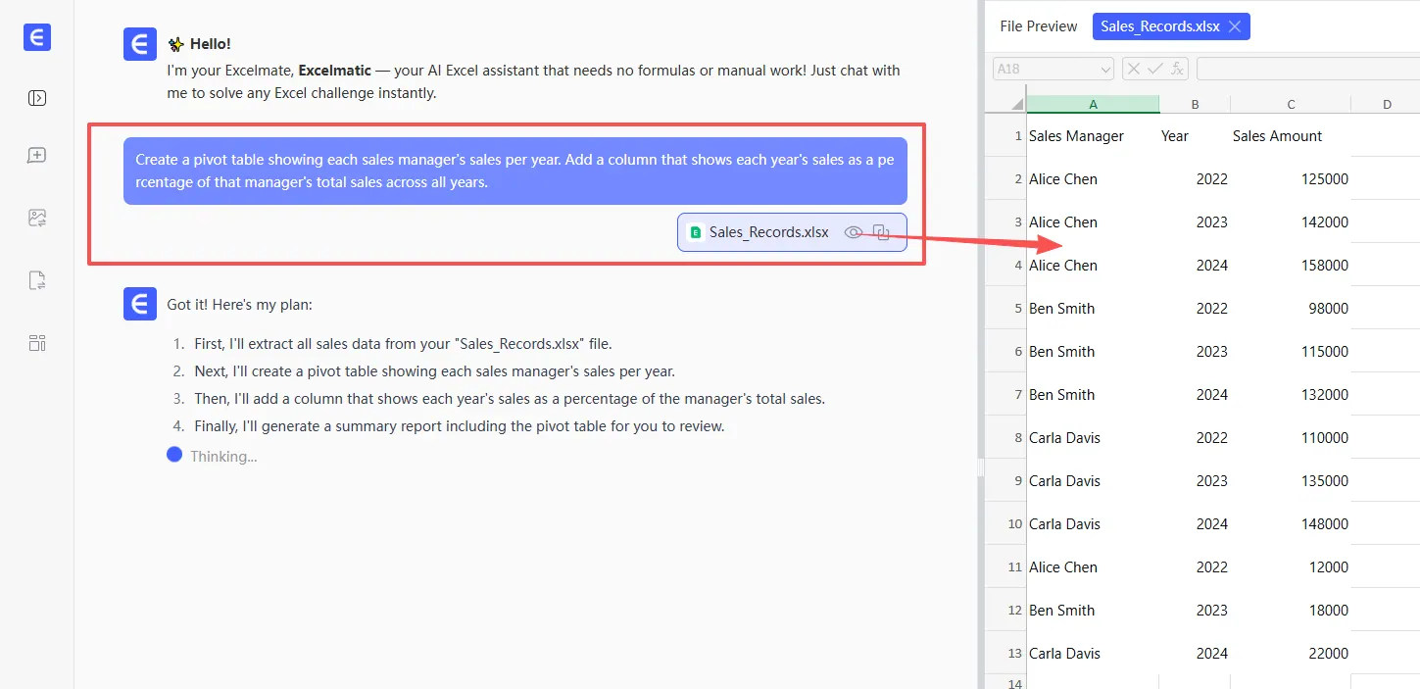
Task: Open the image conversion tool icon
Action: click(x=37, y=219)
